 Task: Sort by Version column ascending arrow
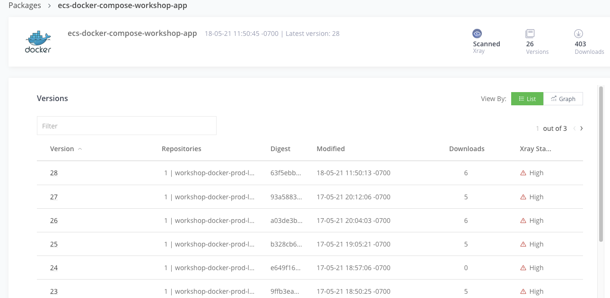tap(80, 149)
